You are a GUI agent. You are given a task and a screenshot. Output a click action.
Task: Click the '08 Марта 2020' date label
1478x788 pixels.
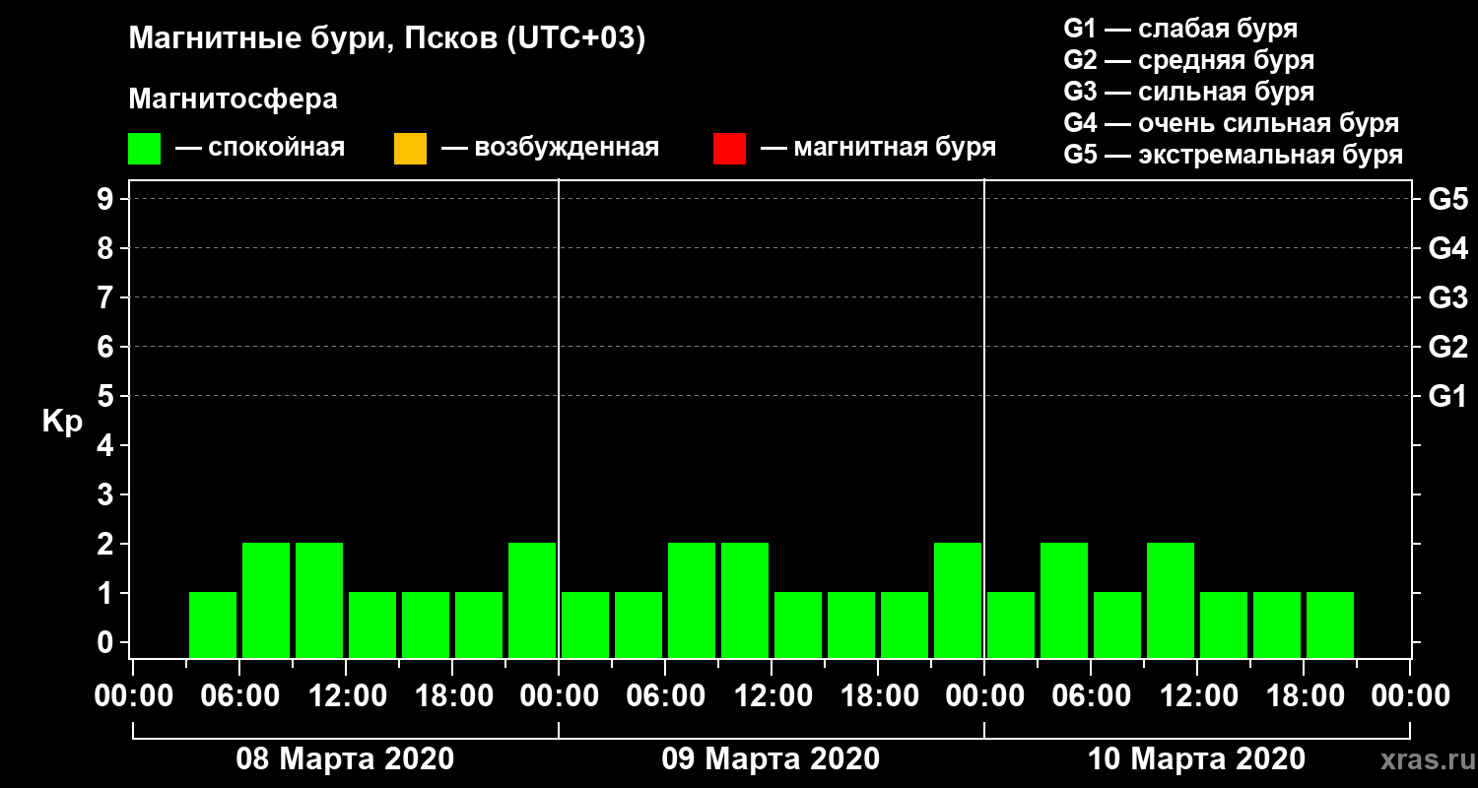(345, 758)
